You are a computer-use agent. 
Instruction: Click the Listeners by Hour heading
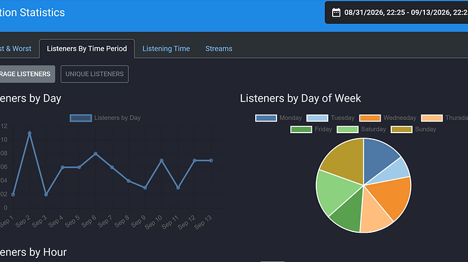[33, 252]
